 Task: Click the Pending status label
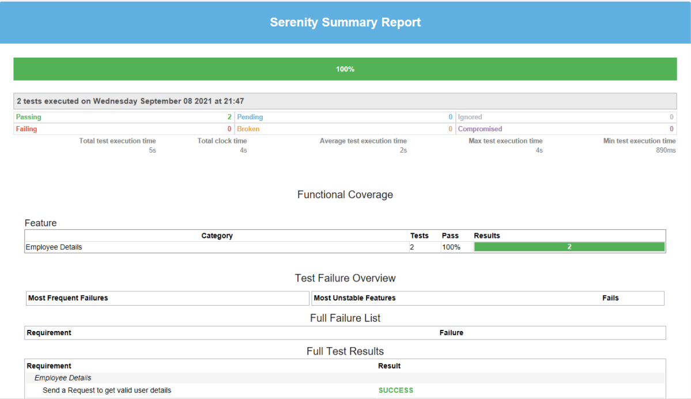click(x=250, y=117)
